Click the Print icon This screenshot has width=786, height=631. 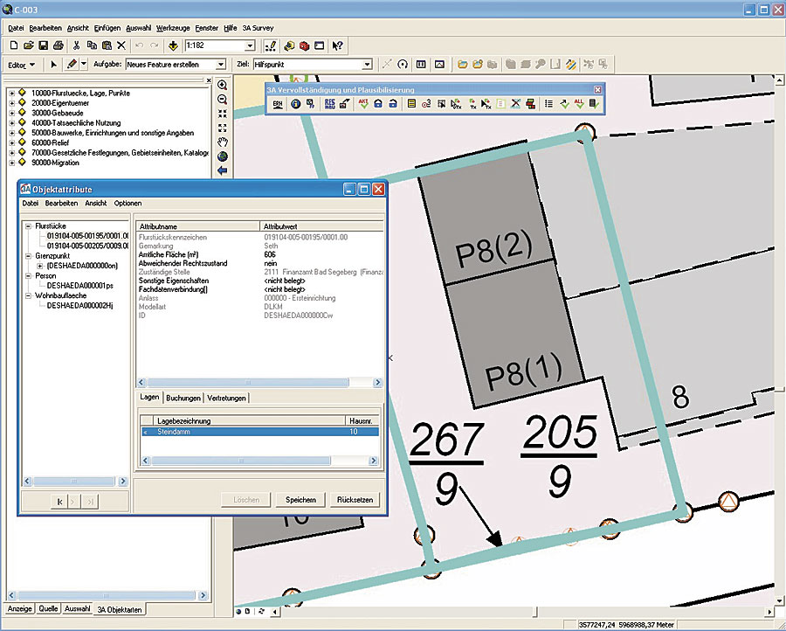pos(59,45)
